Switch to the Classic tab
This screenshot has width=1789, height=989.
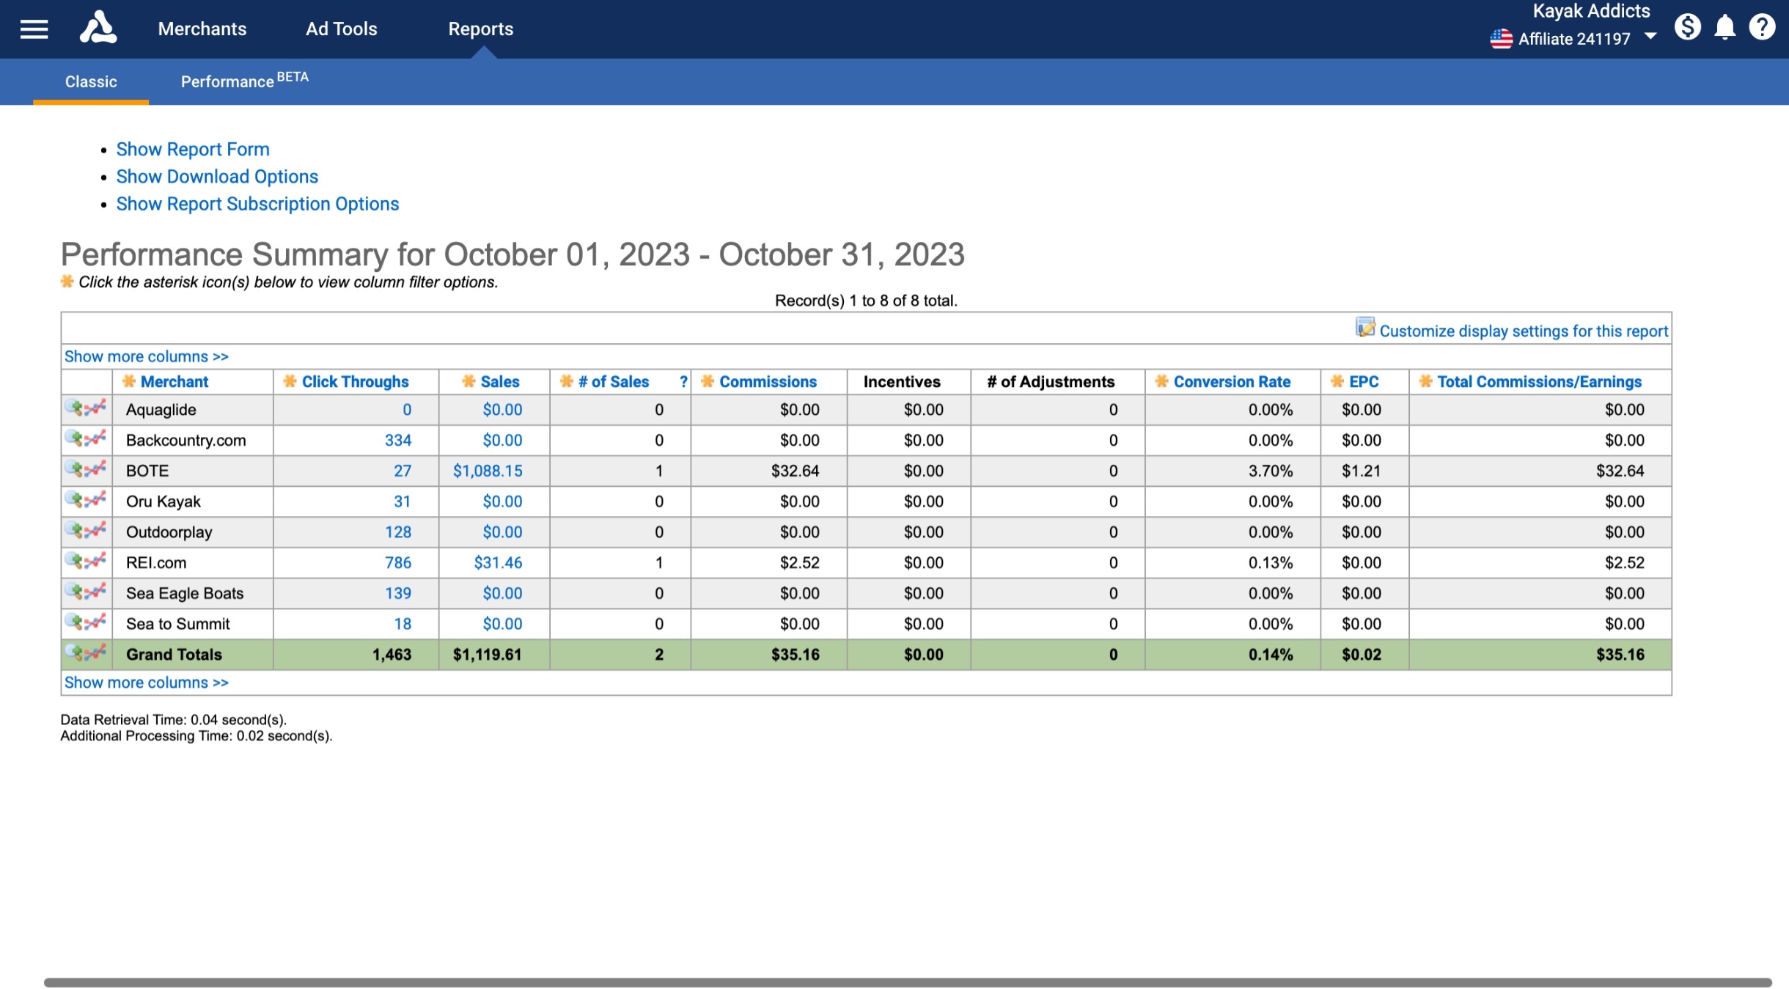click(x=91, y=81)
